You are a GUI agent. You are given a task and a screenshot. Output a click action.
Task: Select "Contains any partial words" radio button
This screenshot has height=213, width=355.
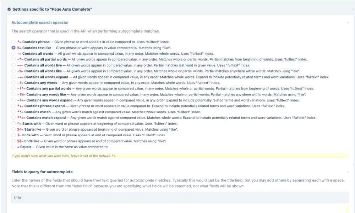tap(13, 88)
